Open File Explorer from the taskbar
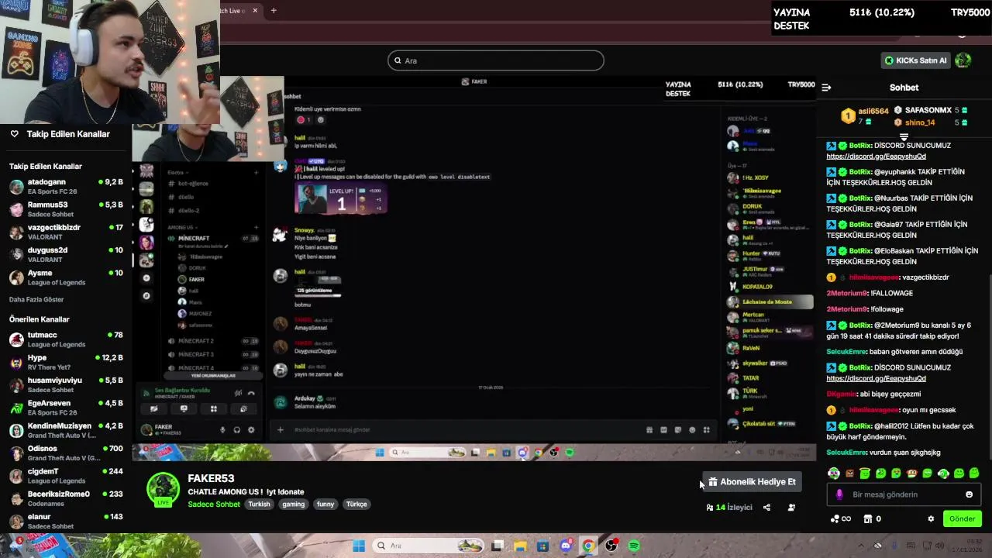 click(520, 546)
